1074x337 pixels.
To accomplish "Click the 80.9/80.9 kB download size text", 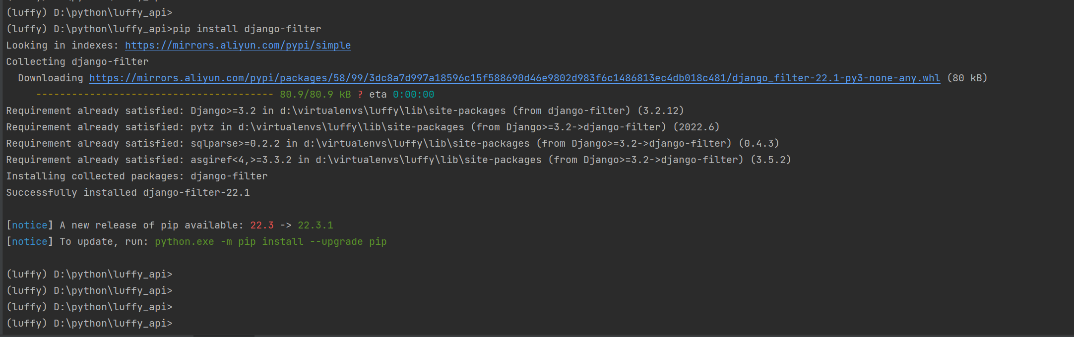I will [315, 94].
